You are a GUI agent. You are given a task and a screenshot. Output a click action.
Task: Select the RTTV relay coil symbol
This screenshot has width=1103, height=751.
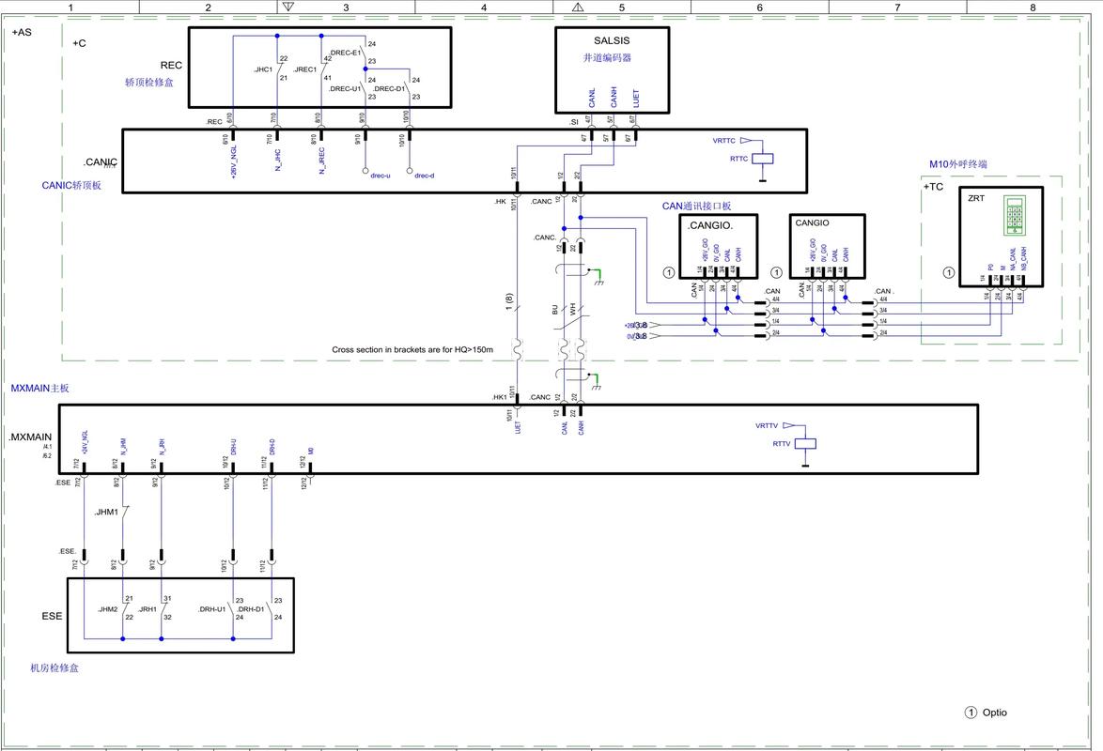point(805,444)
